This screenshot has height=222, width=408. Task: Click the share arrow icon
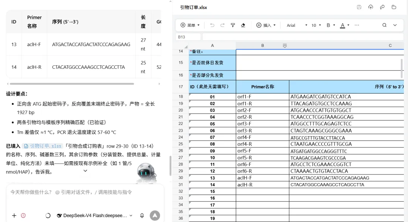(382, 7)
